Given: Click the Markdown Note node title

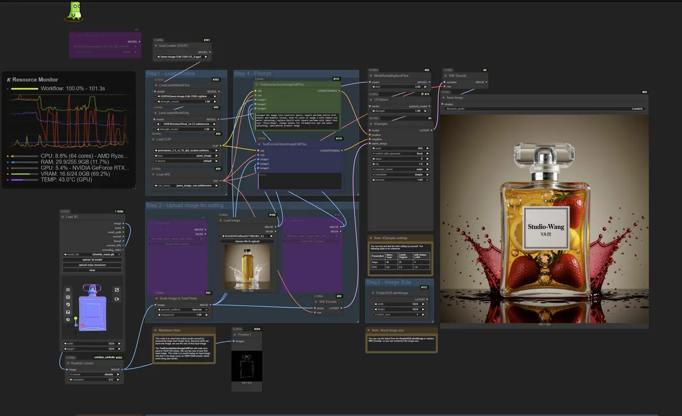Looking at the screenshot, I should point(169,330).
